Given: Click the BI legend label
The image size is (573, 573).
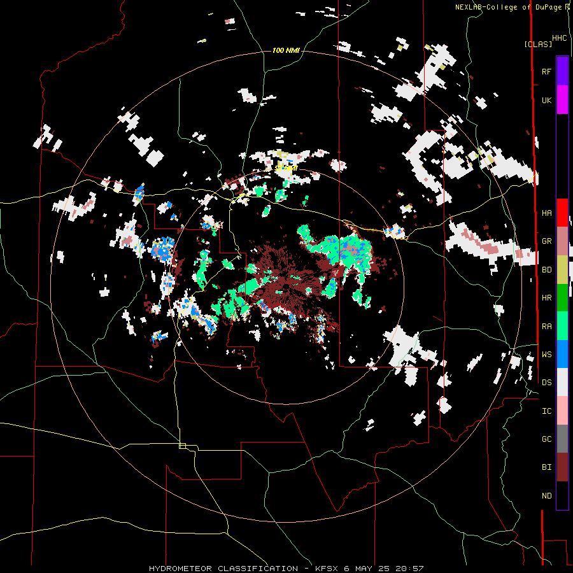Looking at the screenshot, I should (546, 467).
